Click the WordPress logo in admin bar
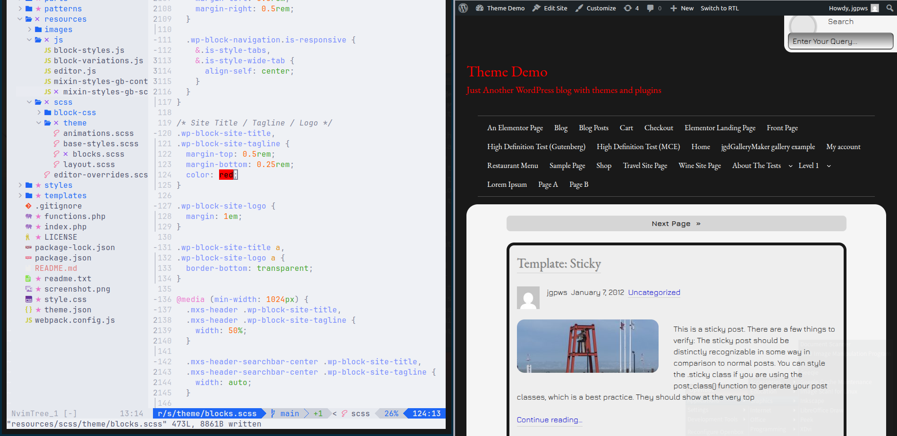 point(463,8)
